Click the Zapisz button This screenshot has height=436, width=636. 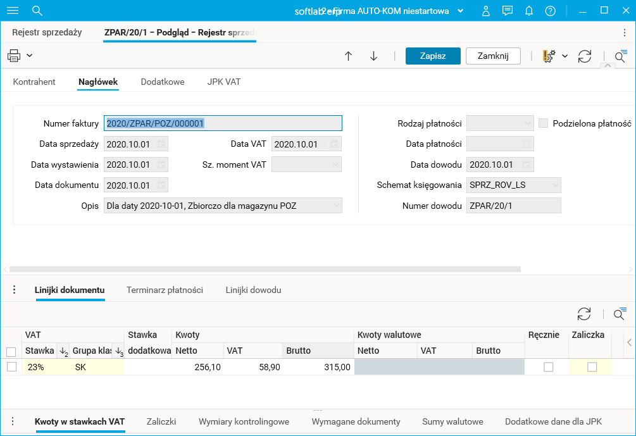point(433,56)
